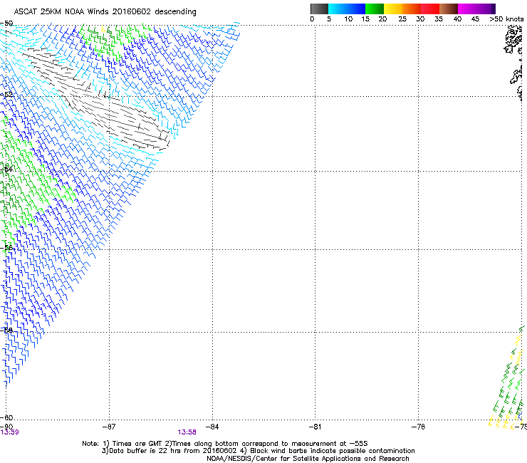The height and width of the screenshot is (463, 527).
Task: Click the dark purple 45-50 knots swatch
Action: 486,9
